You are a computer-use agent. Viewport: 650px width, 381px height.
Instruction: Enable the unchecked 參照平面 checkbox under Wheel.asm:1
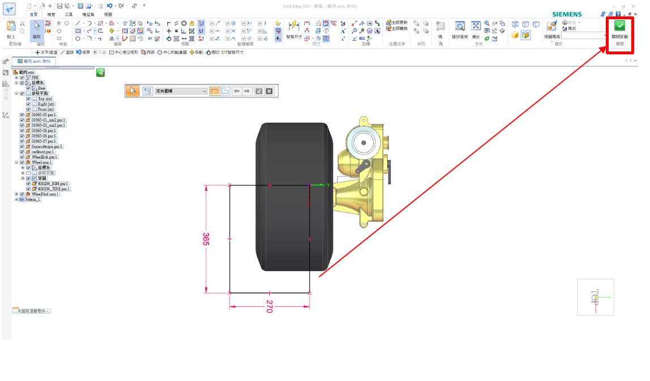[x=28, y=173]
